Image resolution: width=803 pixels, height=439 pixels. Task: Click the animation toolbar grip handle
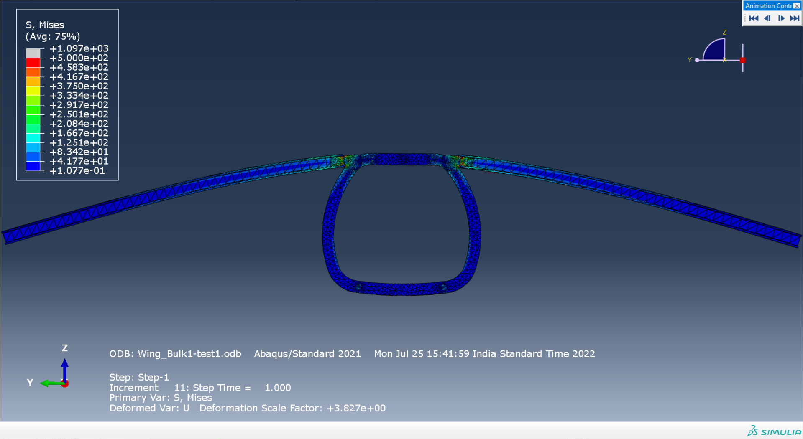tap(745, 18)
